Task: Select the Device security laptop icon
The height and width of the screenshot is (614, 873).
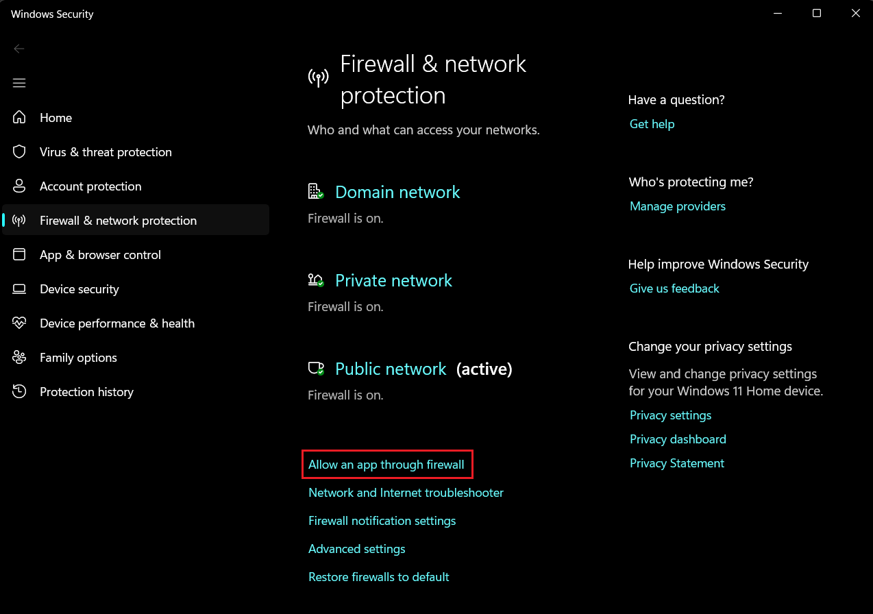Action: click(19, 289)
